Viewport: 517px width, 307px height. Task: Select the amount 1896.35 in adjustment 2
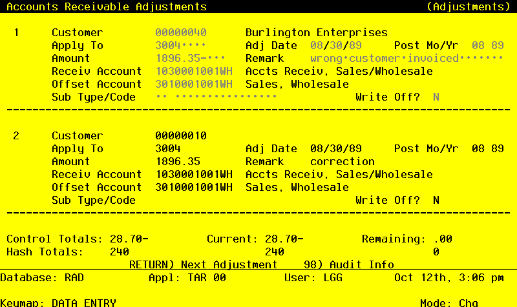[178, 161]
